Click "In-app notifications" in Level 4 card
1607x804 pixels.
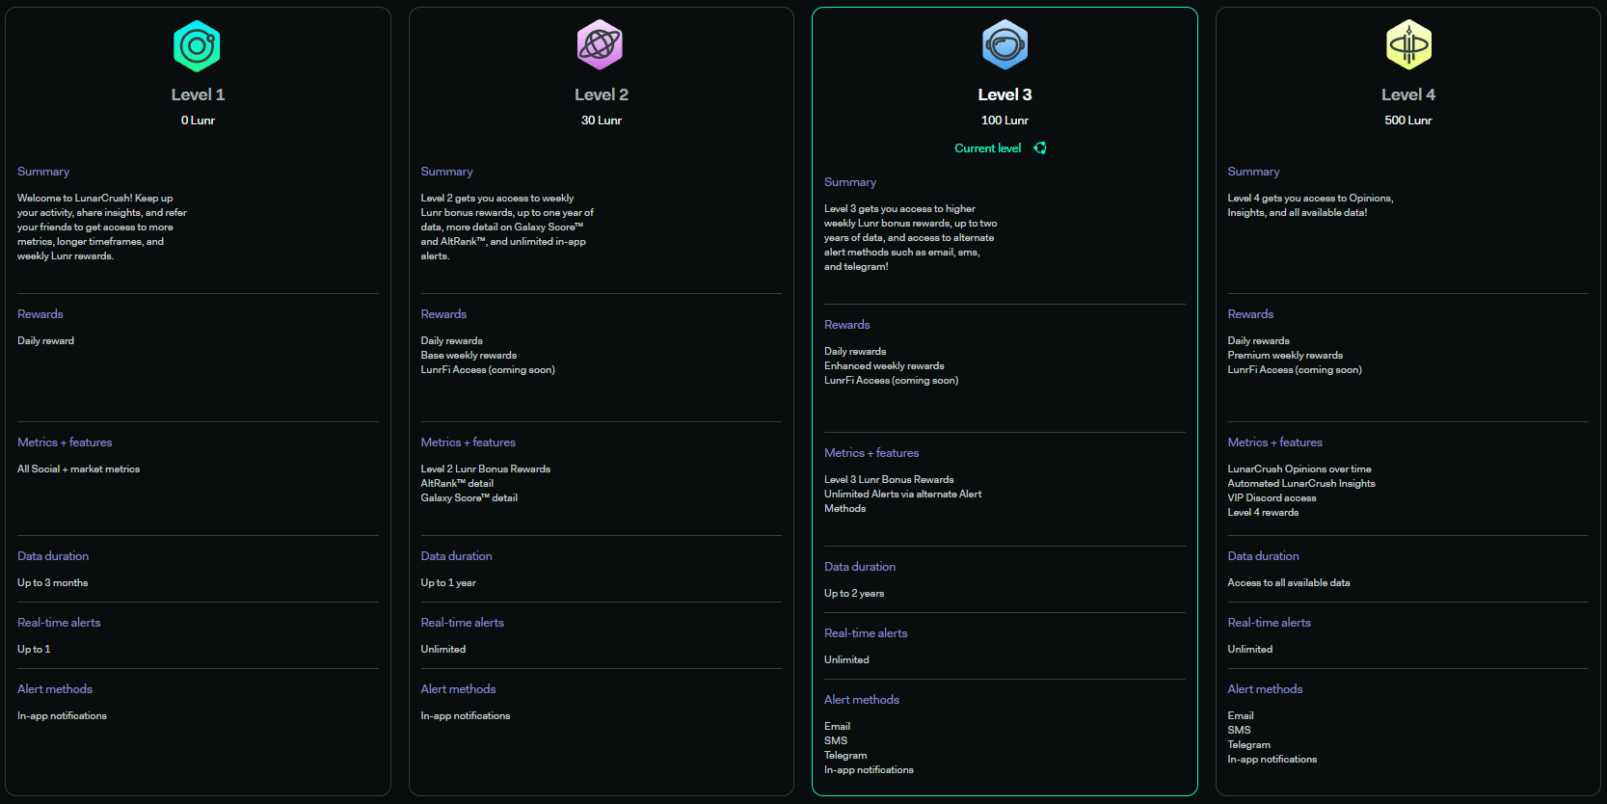coord(1272,760)
